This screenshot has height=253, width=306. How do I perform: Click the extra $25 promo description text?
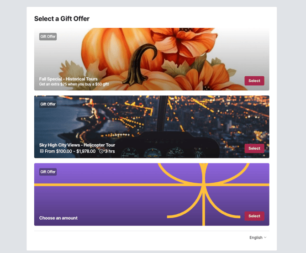74,84
